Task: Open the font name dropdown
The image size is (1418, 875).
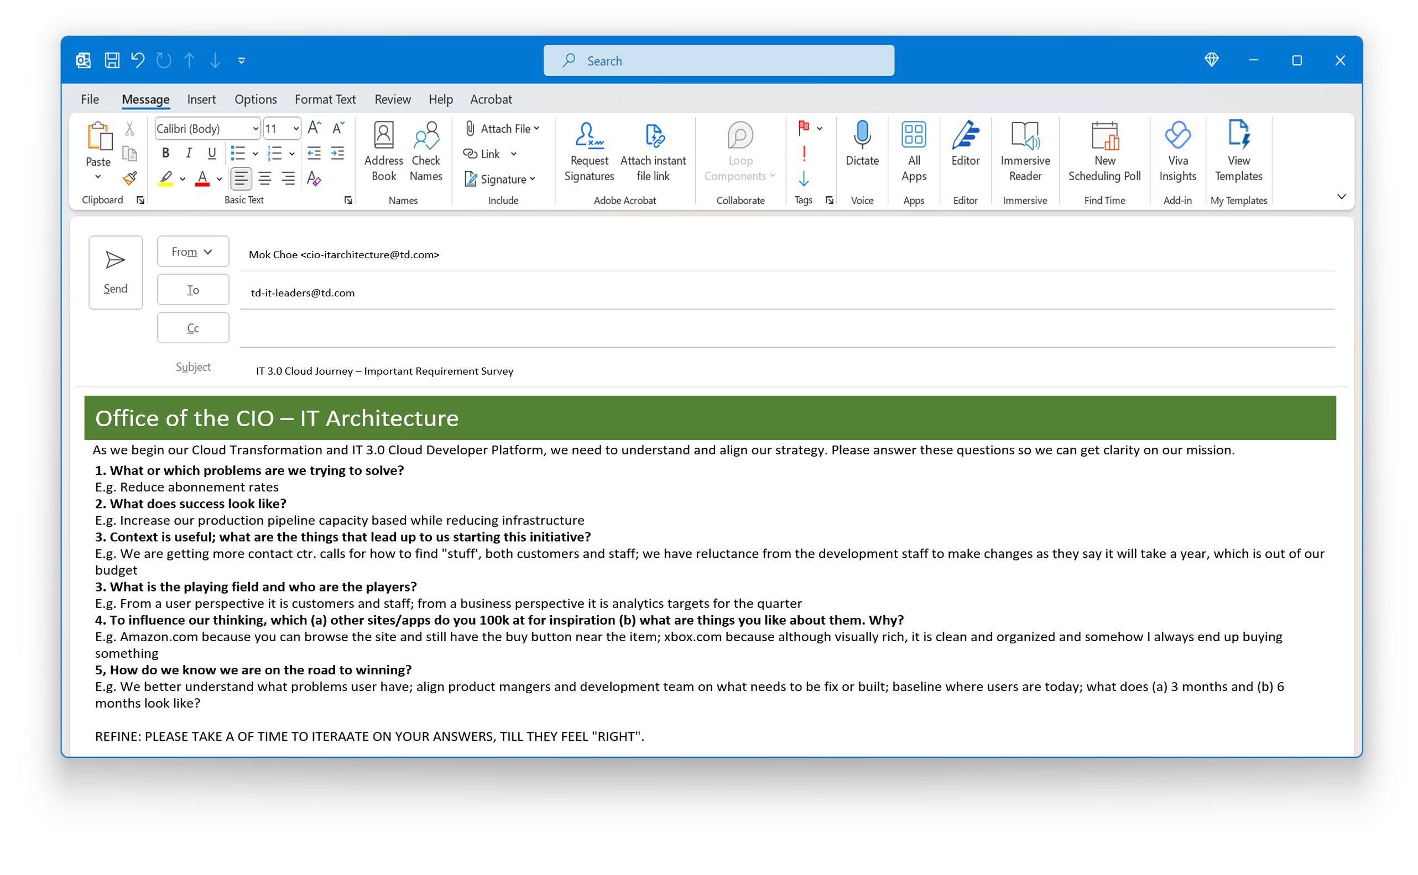Action: (255, 128)
